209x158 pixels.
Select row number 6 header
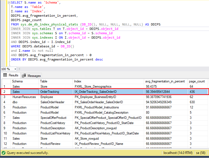(x=6, y=113)
